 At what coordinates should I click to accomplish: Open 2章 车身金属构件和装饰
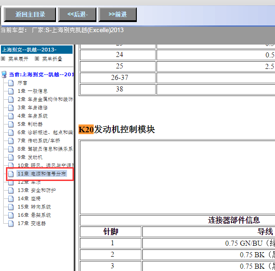45,99
